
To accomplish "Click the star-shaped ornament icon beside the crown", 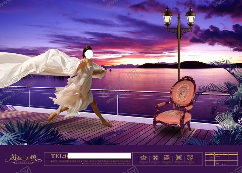I will coord(155,157).
